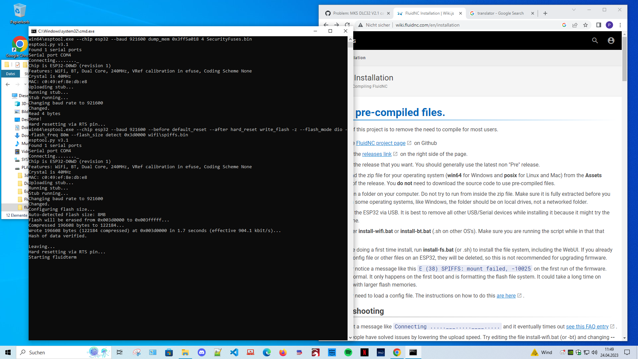The height and width of the screenshot is (359, 638).
Task: Open Visual Studio Code from the taskbar
Action: (x=234, y=352)
